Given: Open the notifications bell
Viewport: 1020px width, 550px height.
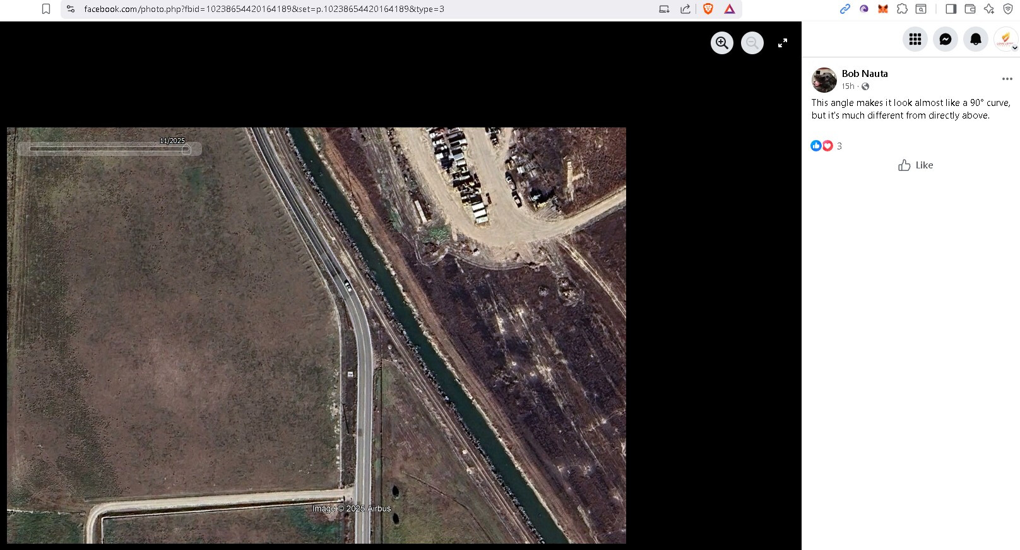Looking at the screenshot, I should coord(976,39).
